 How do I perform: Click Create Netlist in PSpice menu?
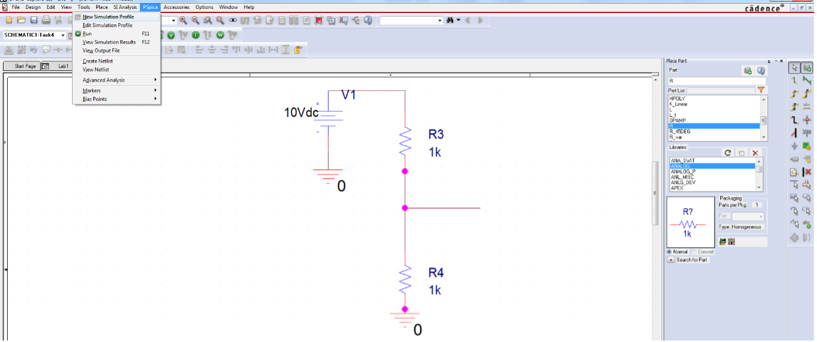pyautogui.click(x=97, y=61)
